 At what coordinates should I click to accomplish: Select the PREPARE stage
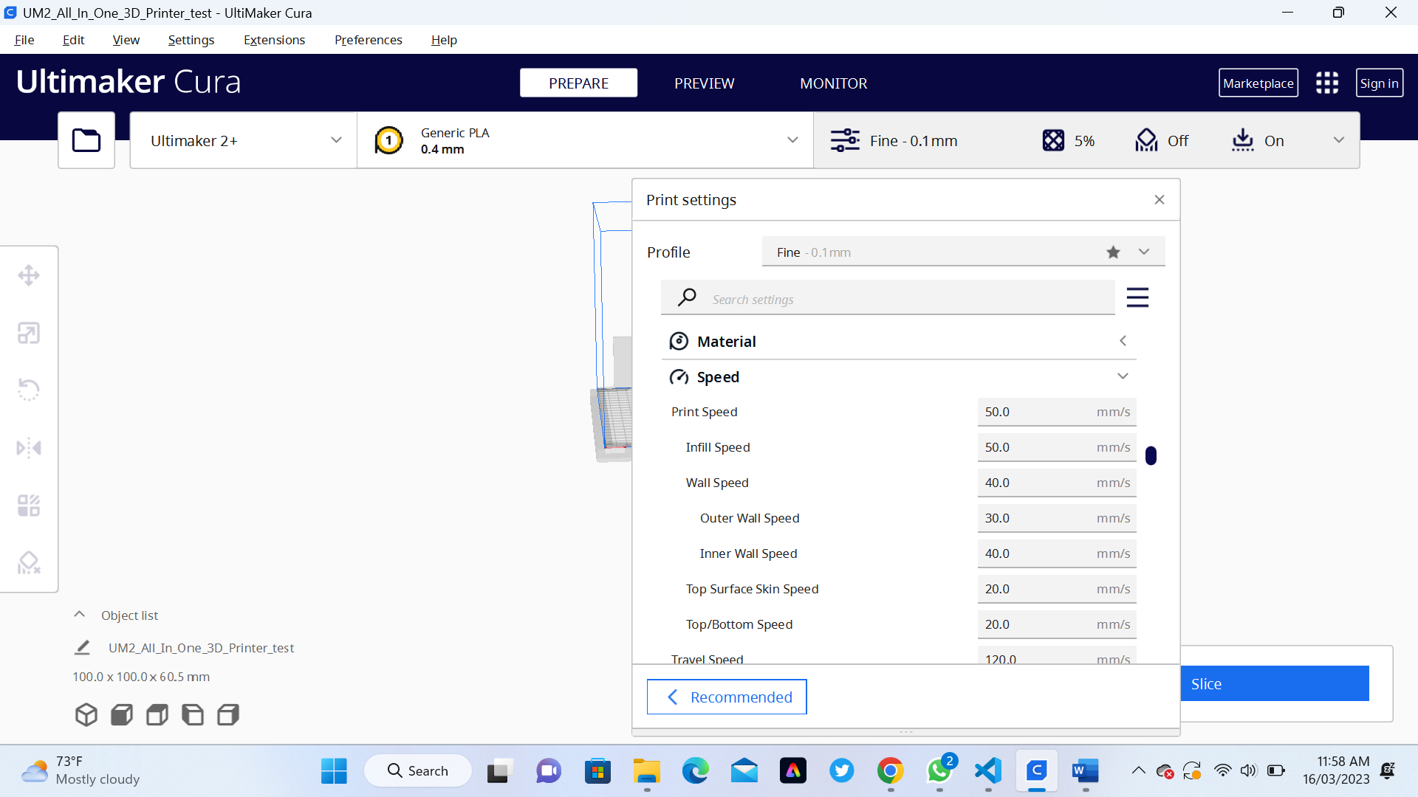(578, 83)
